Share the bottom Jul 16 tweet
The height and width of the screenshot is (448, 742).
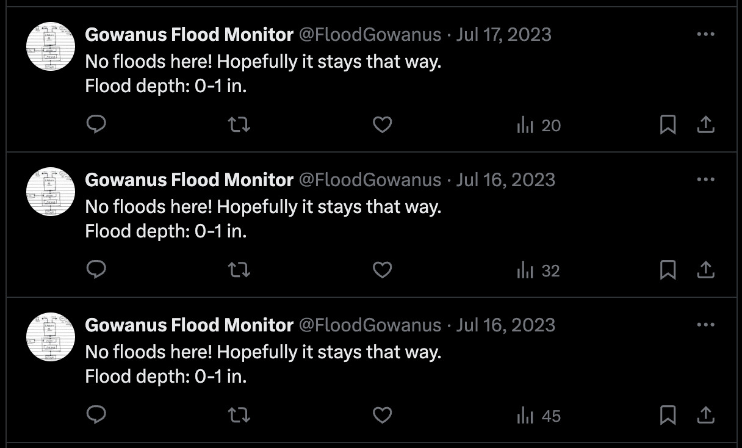point(706,415)
